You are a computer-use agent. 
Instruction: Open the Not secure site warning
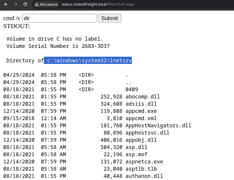[x=46, y=4]
